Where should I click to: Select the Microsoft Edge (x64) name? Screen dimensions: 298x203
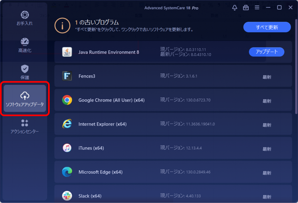point(100,172)
